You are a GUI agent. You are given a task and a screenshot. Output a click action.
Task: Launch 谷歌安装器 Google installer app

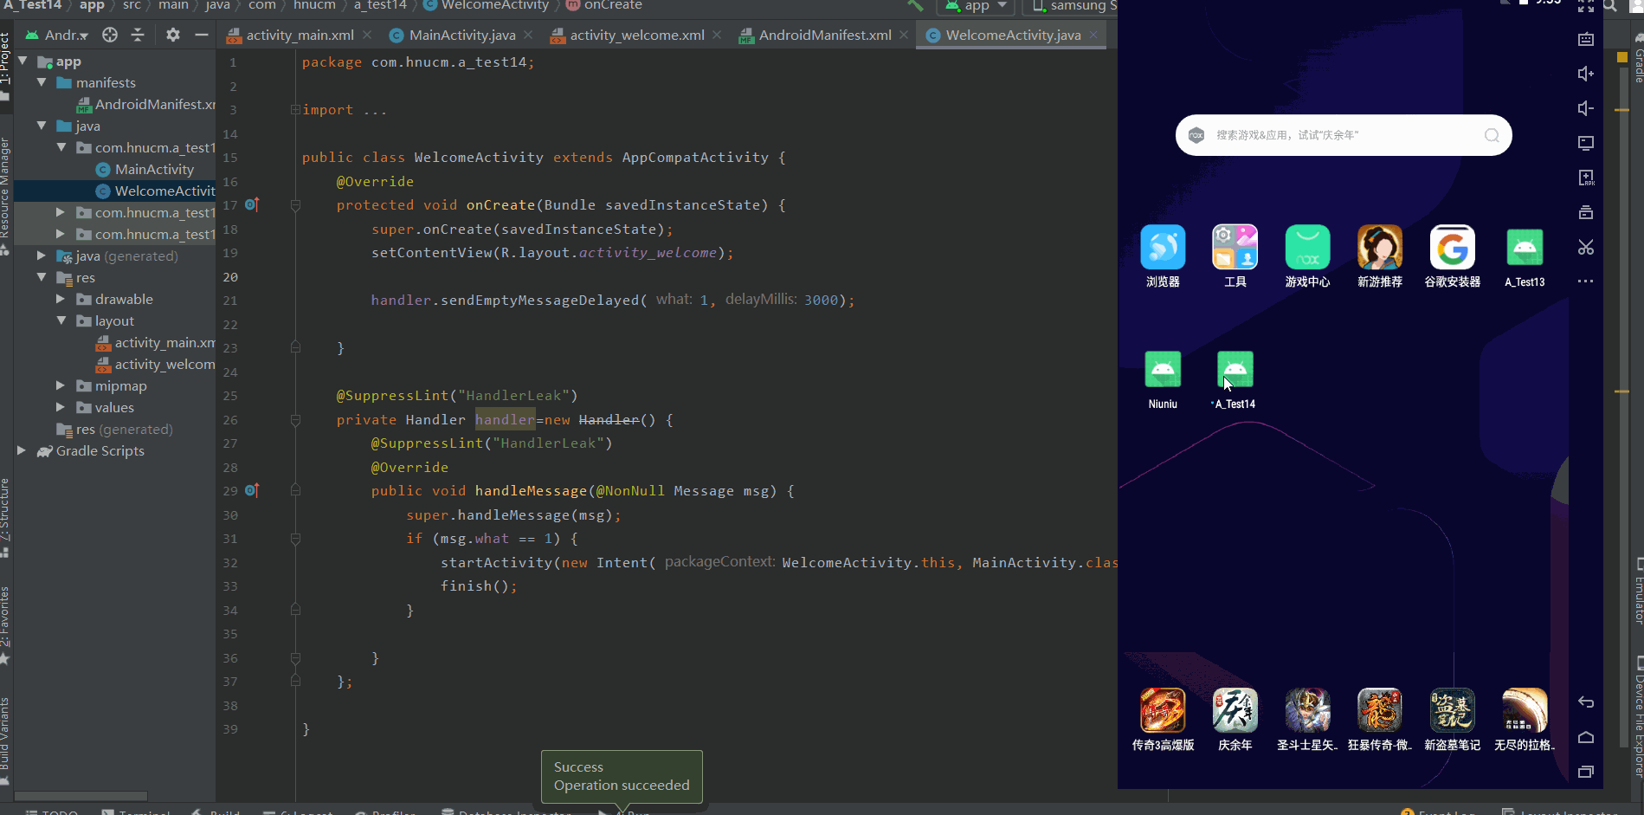click(1453, 248)
